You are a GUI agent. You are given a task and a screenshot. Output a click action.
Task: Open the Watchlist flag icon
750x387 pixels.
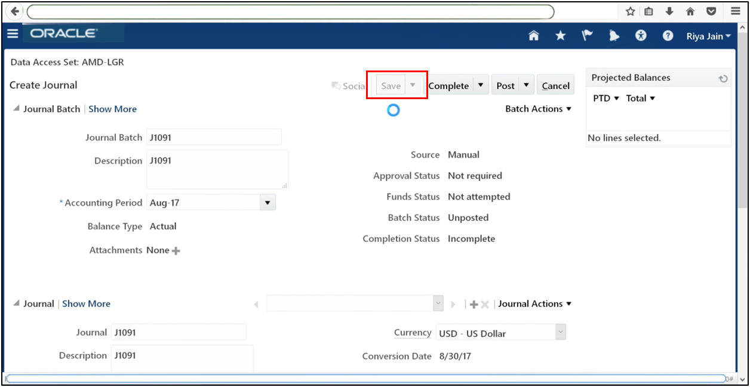(587, 36)
